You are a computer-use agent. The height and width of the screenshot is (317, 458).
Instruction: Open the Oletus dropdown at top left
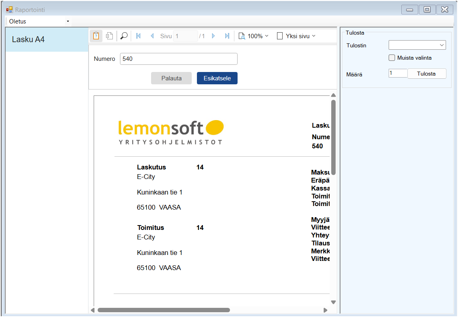[39, 21]
